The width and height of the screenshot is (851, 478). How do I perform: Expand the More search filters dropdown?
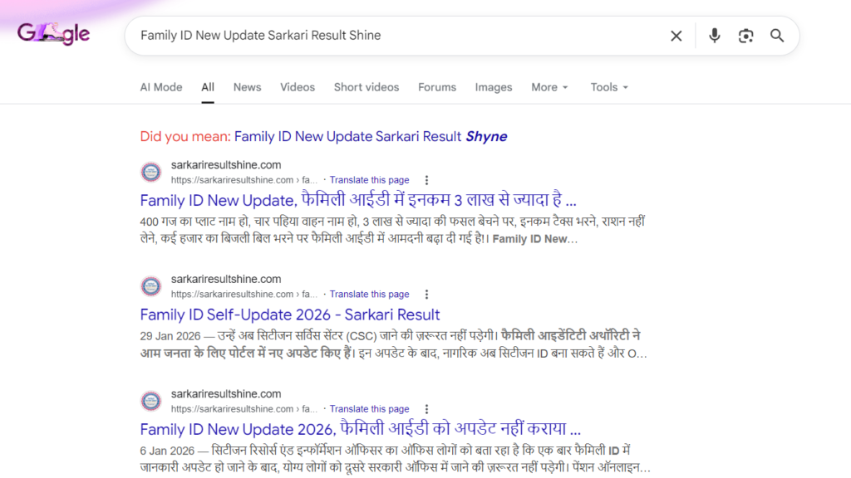click(549, 87)
